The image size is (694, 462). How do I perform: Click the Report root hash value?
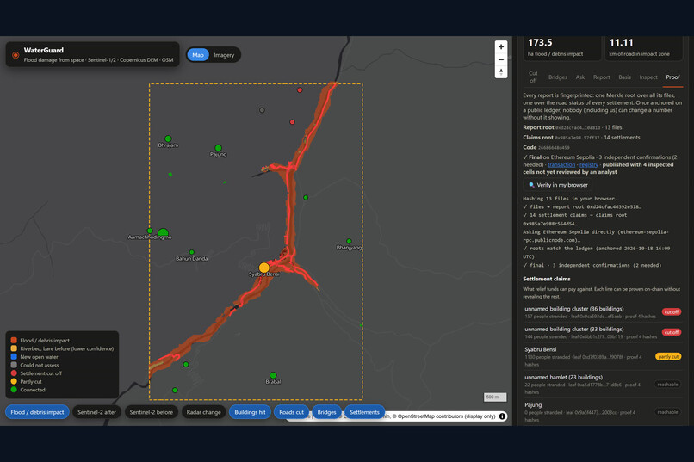578,128
